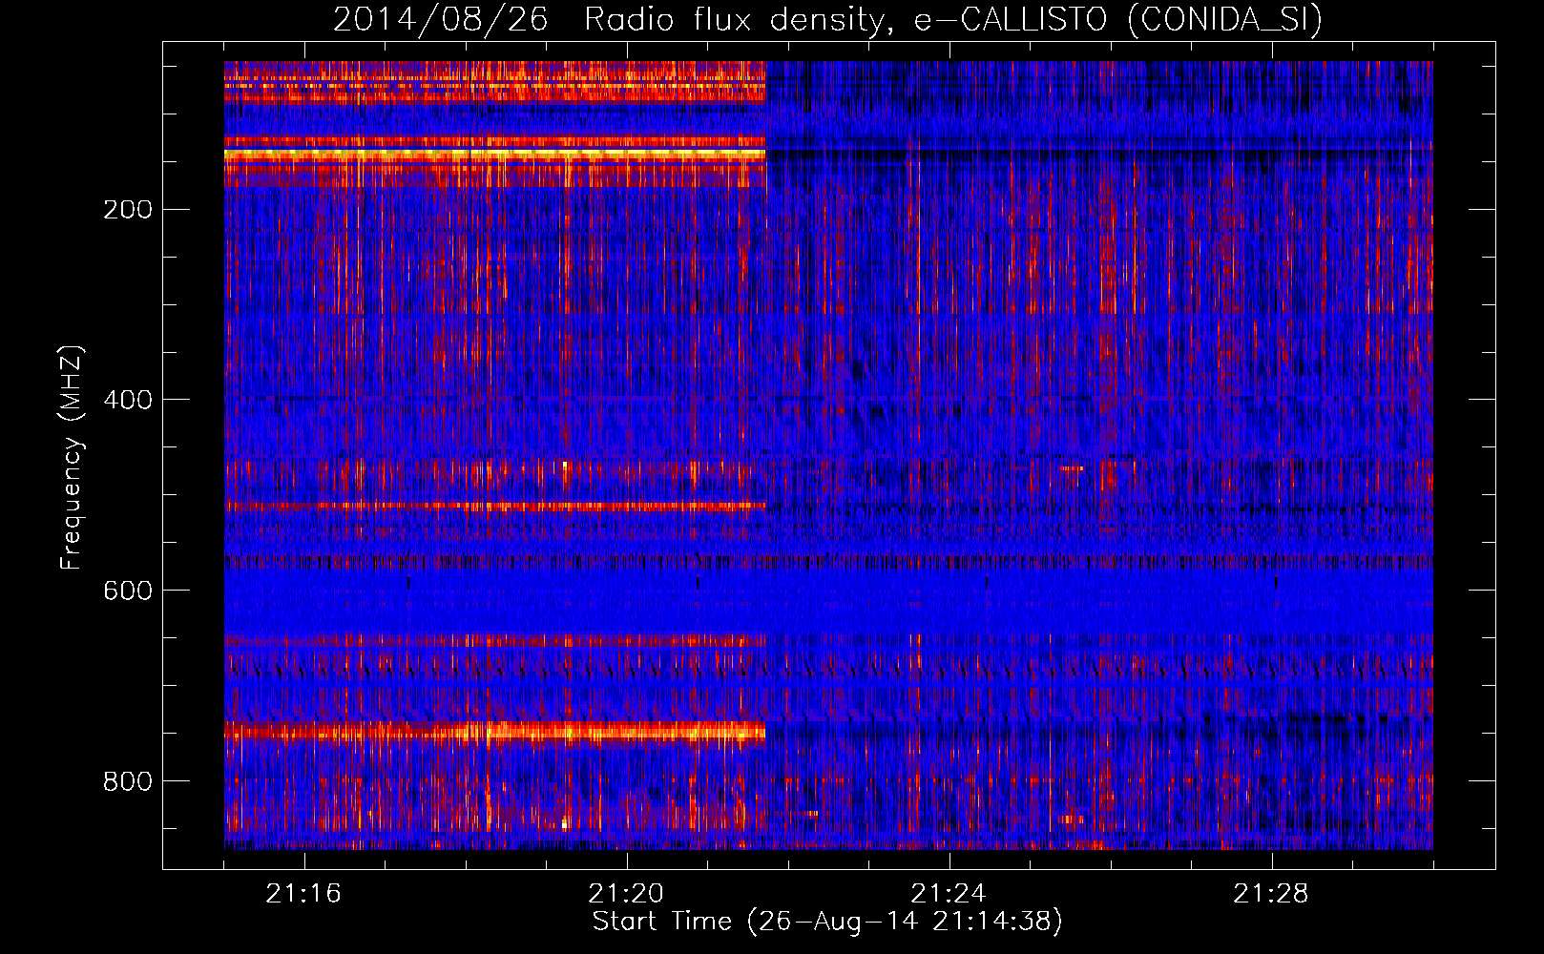
Task: Click the 21:20 time tick label
Action: (x=626, y=894)
